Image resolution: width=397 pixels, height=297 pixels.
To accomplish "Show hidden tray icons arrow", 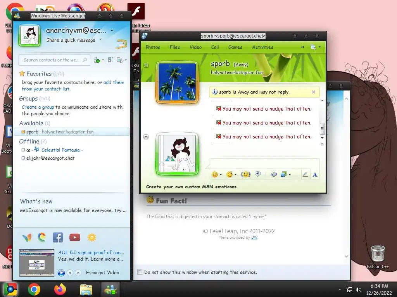I will coord(340,290).
